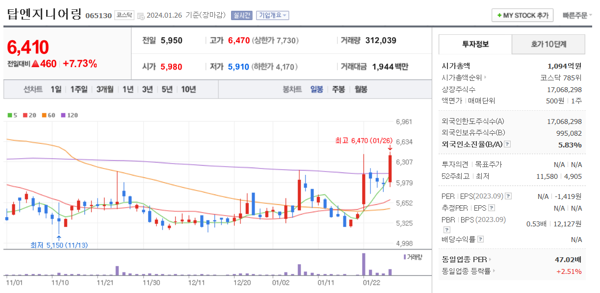Screen dimensions: 600x293
Task: Click help icon beside PBR | BPS(2023.09)
Action: click(446, 230)
